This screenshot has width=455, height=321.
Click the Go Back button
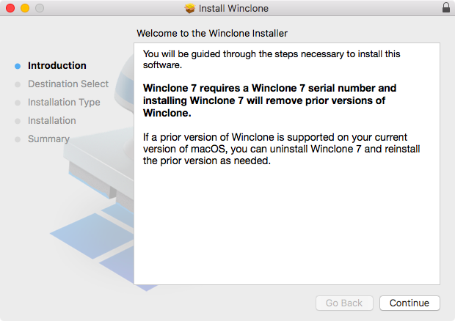tap(344, 303)
